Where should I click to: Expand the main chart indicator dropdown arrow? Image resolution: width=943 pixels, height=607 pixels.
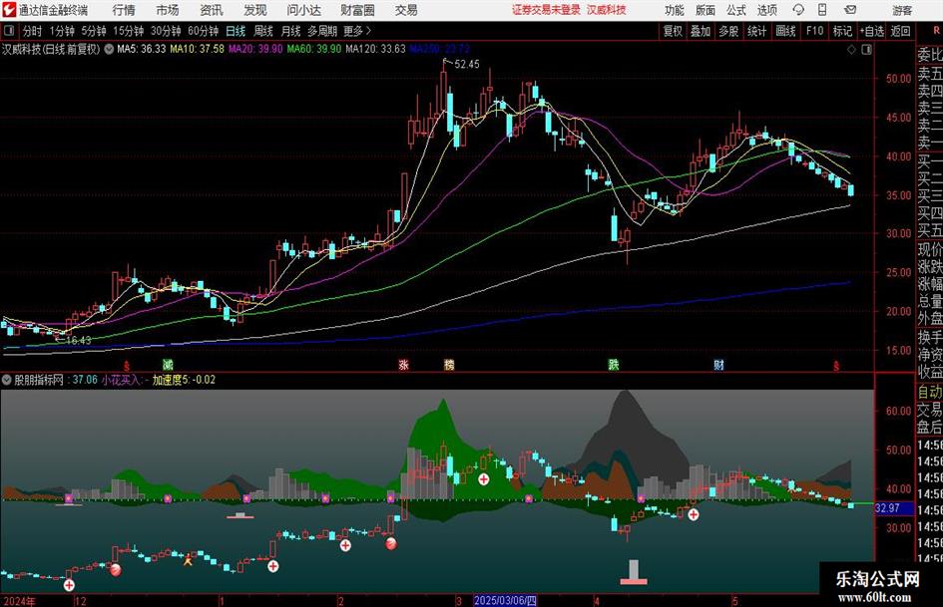coord(109,49)
